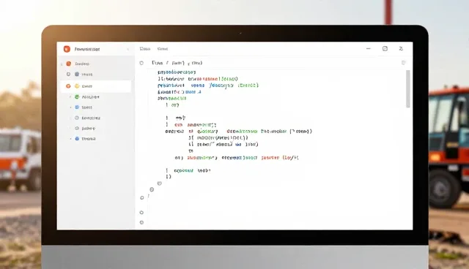This screenshot has width=469, height=269.
Task: Toggle the orange circle in the highlighted sidebar row
Action: click(68, 86)
